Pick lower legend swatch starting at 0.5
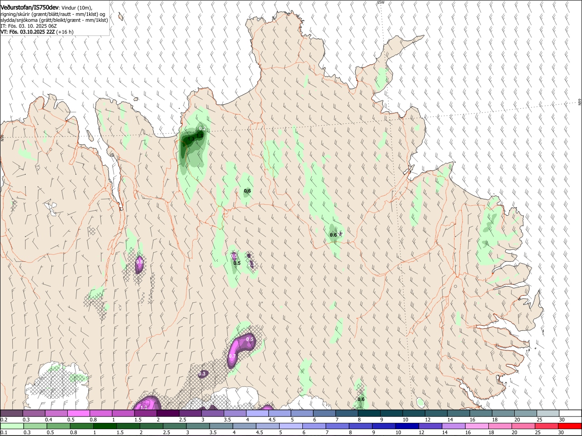This screenshot has height=436, width=582. point(58,426)
